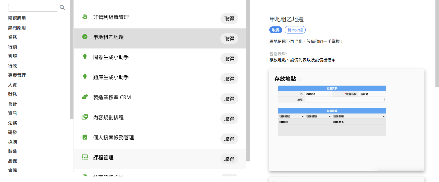
Task: Open the 設備種類 column dropdown arrow
Action: pyautogui.click(x=330, y=117)
